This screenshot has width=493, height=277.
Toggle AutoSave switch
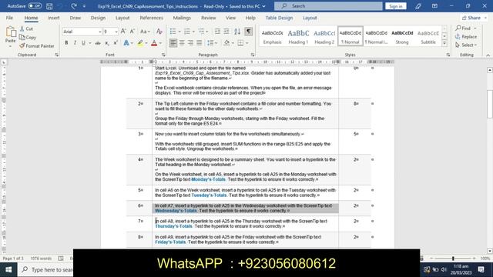(x=35, y=6)
